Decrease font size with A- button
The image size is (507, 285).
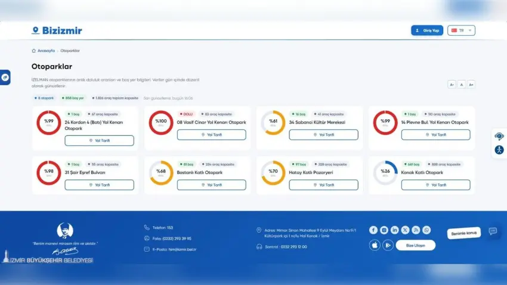pyautogui.click(x=452, y=85)
